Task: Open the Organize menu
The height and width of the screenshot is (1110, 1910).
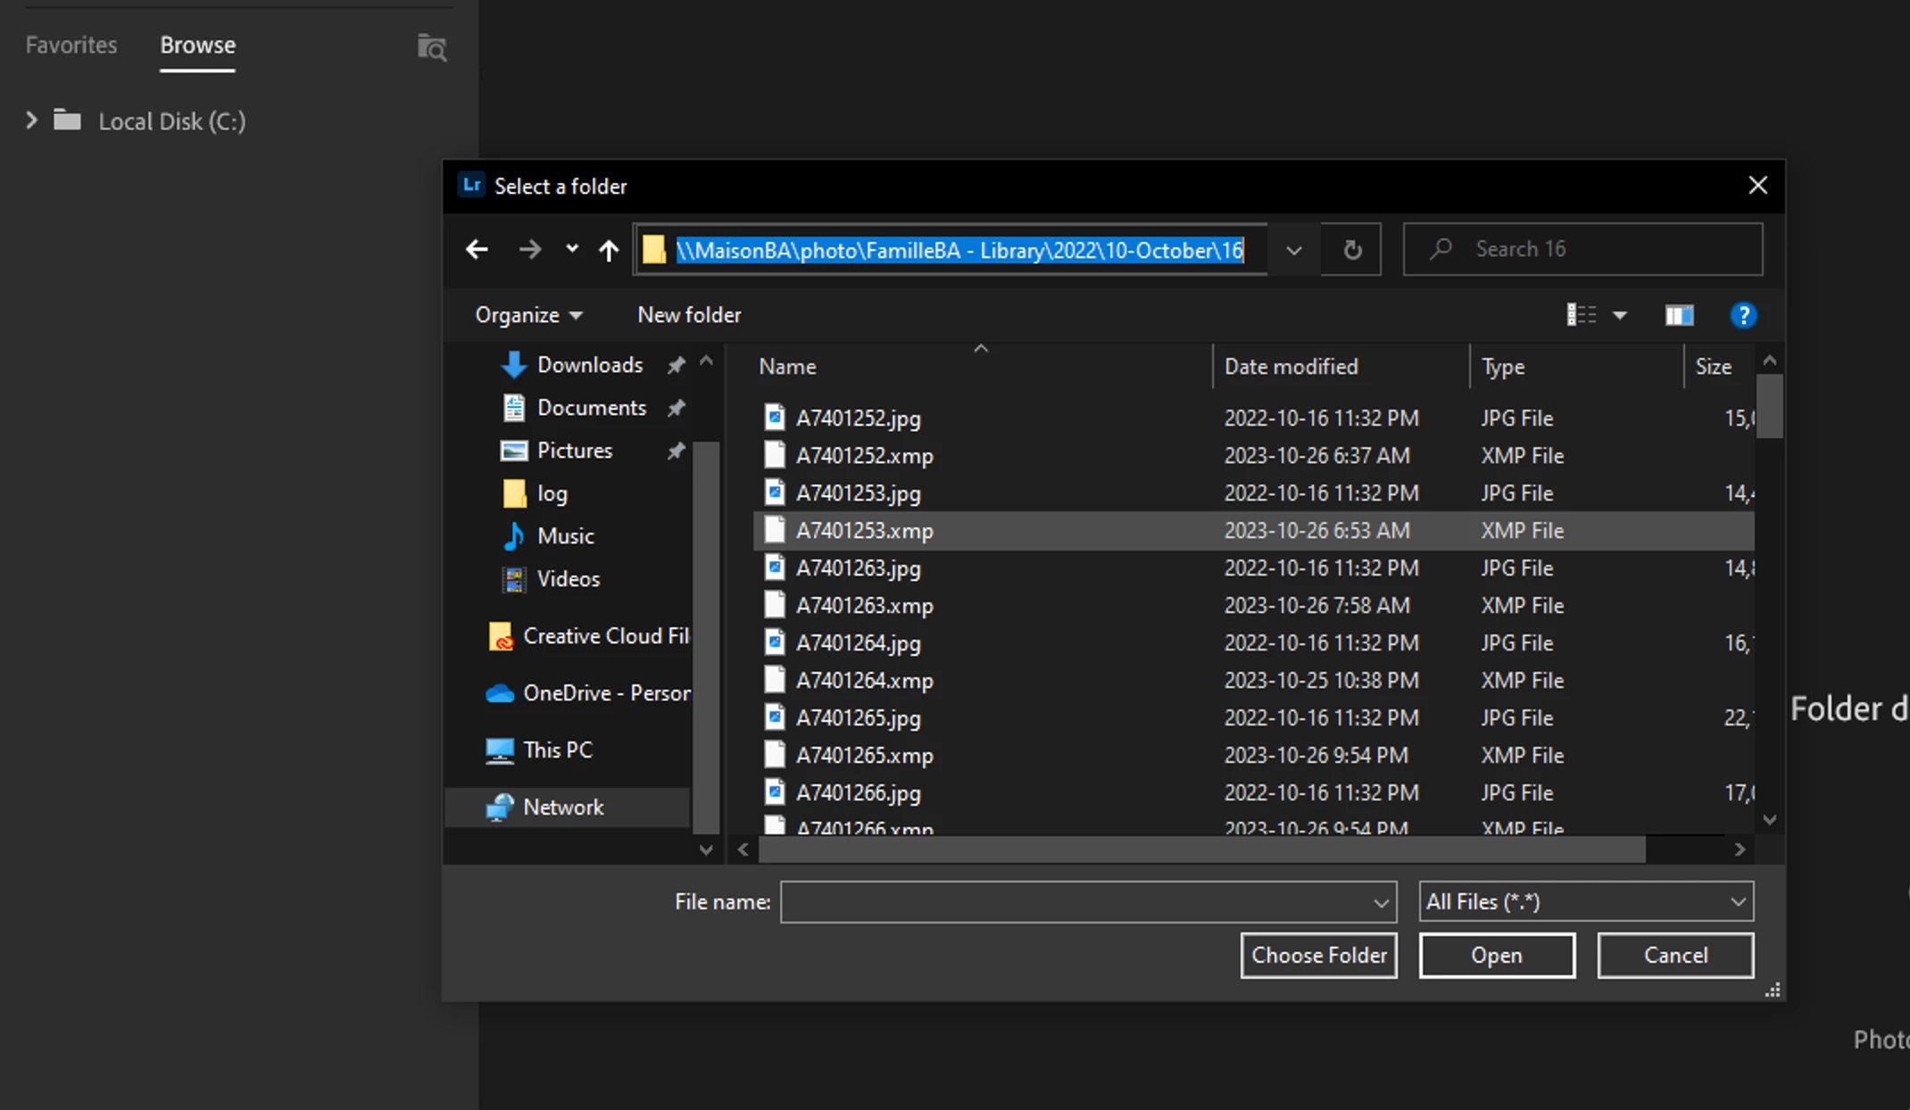Action: 528,315
